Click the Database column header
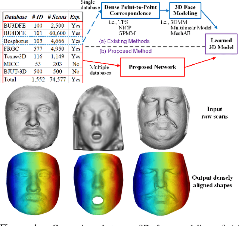The image size is (239, 226). (16, 17)
